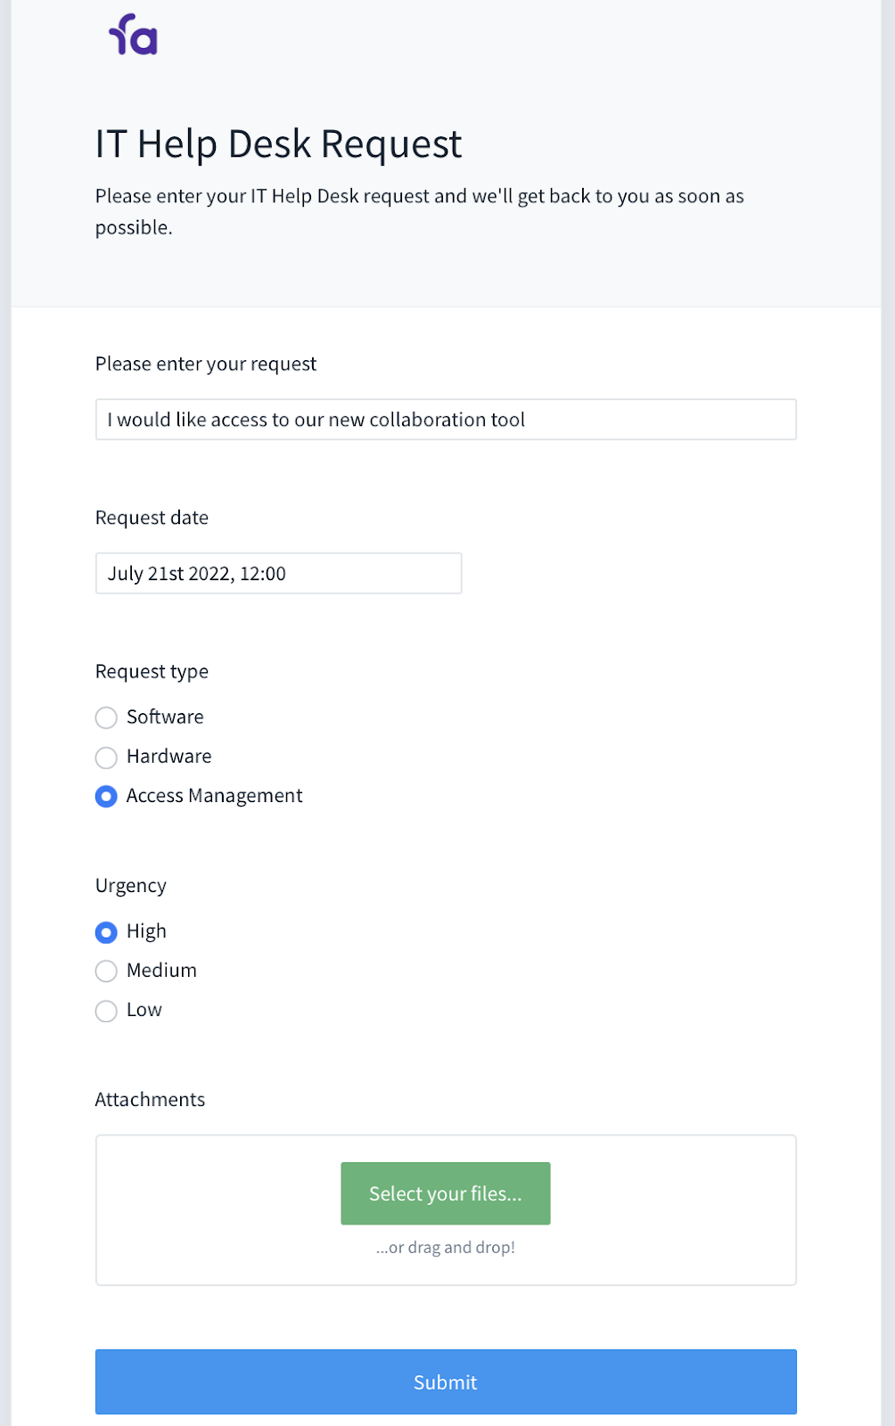Click the 'Attachments' label
Screen dimensions: 895x1426
click(x=150, y=1100)
